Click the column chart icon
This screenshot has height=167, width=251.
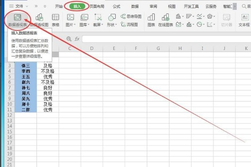(x=178, y=16)
